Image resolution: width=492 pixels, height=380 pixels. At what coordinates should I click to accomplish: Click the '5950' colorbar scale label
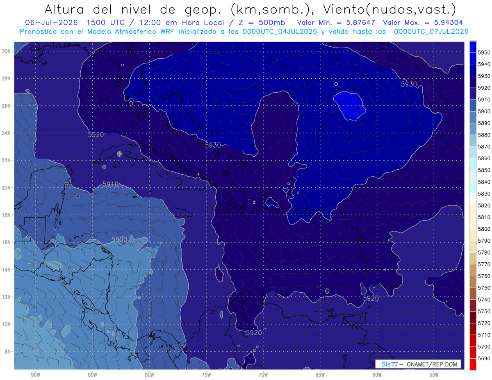point(484,52)
